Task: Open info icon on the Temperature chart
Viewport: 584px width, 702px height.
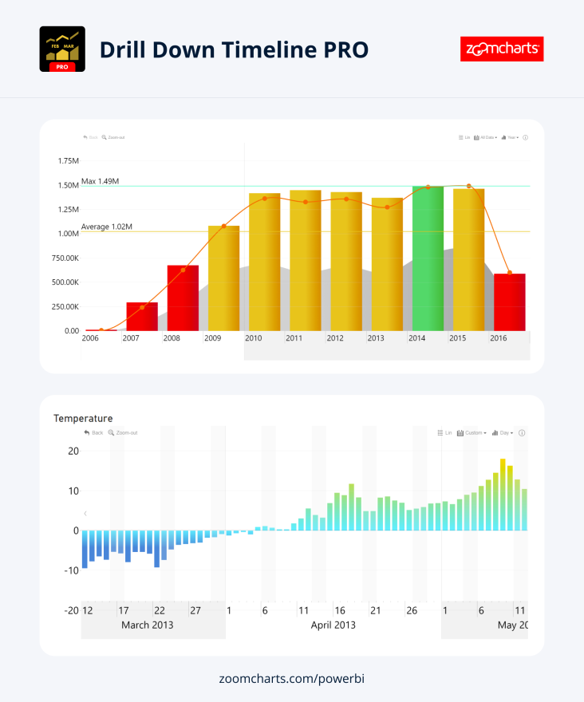Action: pyautogui.click(x=522, y=433)
